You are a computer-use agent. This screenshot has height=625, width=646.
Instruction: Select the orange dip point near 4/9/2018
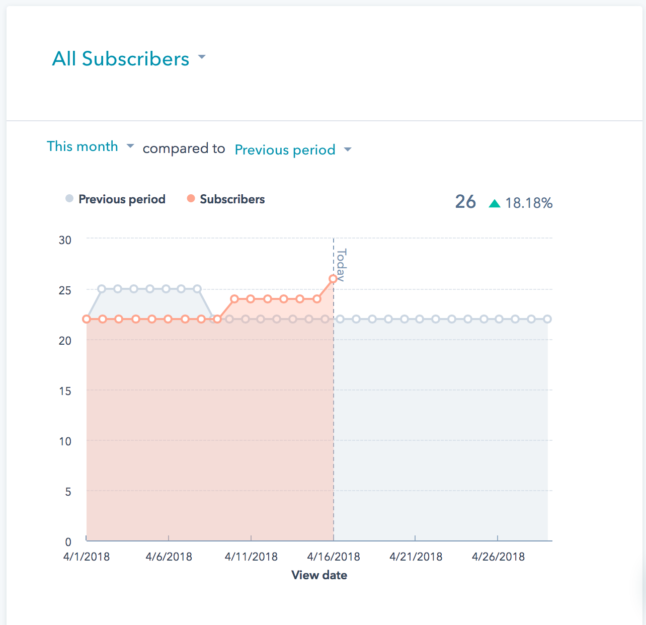(217, 318)
